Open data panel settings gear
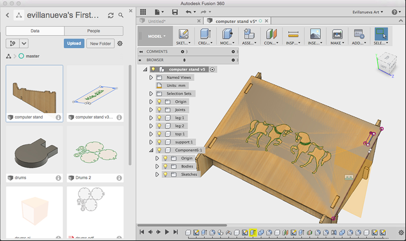The width and height of the screenshot is (406, 241). (120, 43)
